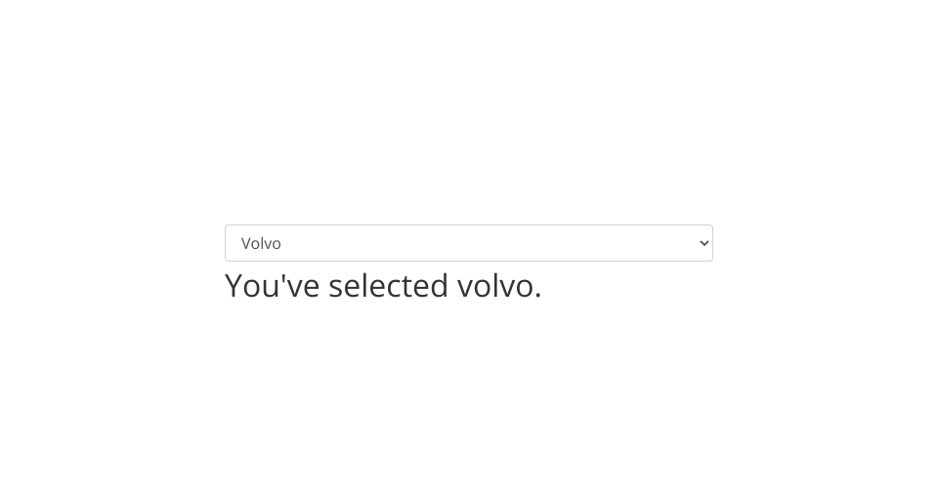The height and width of the screenshot is (488, 938).
Task: Click the heading below the dropdown
Action: point(383,285)
